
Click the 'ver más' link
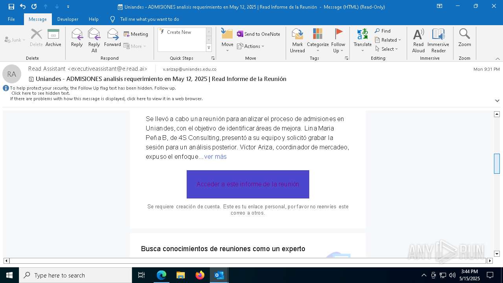tap(215, 156)
